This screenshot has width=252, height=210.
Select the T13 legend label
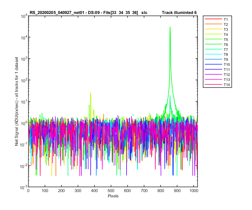[227, 80]
